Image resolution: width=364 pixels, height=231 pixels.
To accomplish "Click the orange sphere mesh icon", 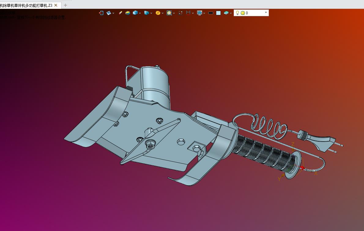I will coord(158,13).
